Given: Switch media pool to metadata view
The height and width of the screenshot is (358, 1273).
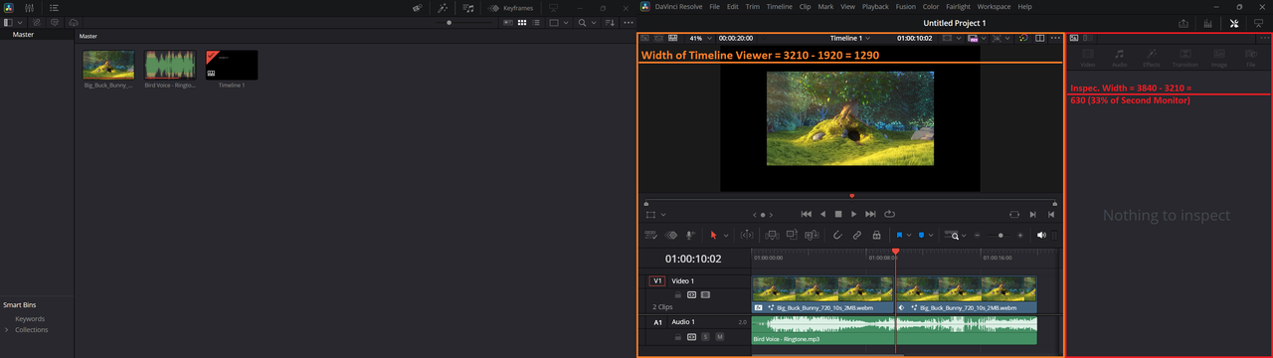Looking at the screenshot, I should coord(508,22).
